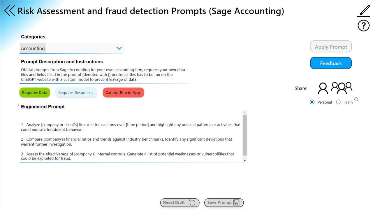Viewport: 373px width, 210px height.
Task: Click the Apply Prompt button
Action: pyautogui.click(x=331, y=47)
